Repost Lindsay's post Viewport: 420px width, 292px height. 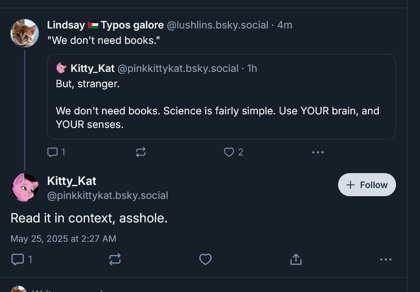pos(140,152)
